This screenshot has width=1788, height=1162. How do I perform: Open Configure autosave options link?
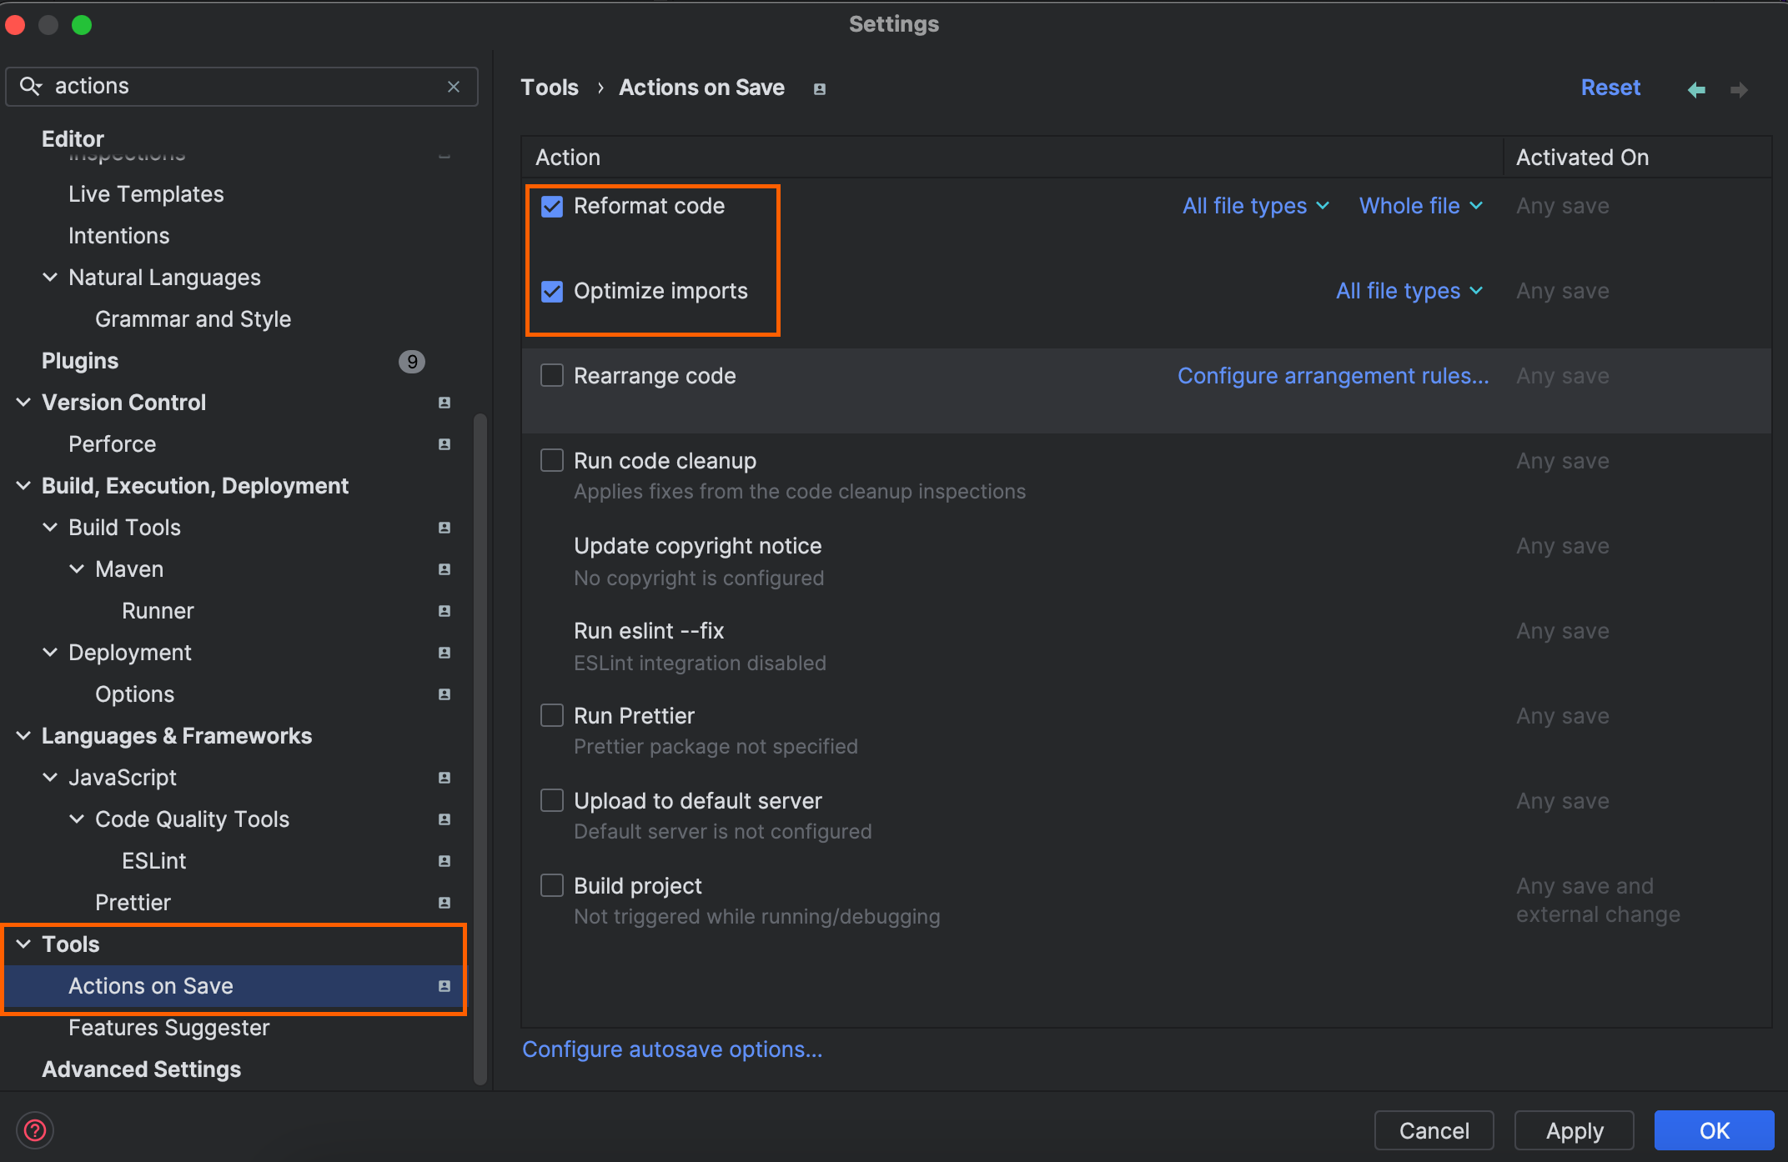point(671,1049)
